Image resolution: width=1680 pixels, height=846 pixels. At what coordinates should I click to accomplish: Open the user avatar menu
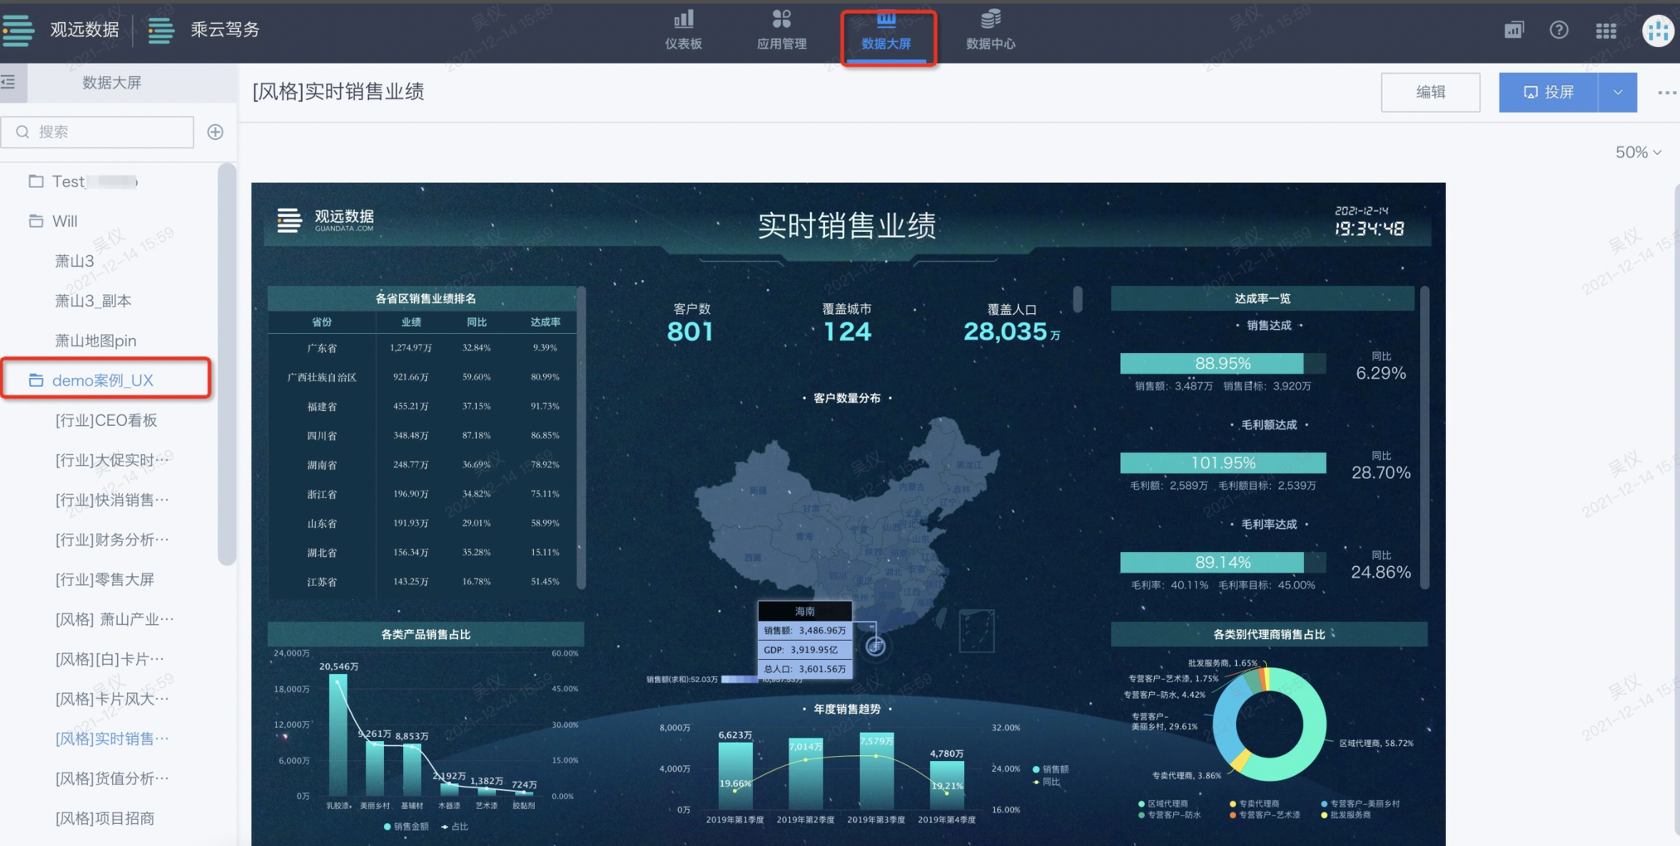coord(1659,31)
